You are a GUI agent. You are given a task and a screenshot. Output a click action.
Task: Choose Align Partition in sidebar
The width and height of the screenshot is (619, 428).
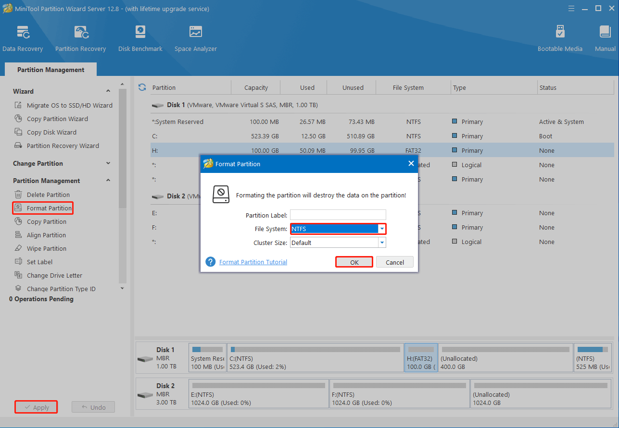pyautogui.click(x=40, y=235)
